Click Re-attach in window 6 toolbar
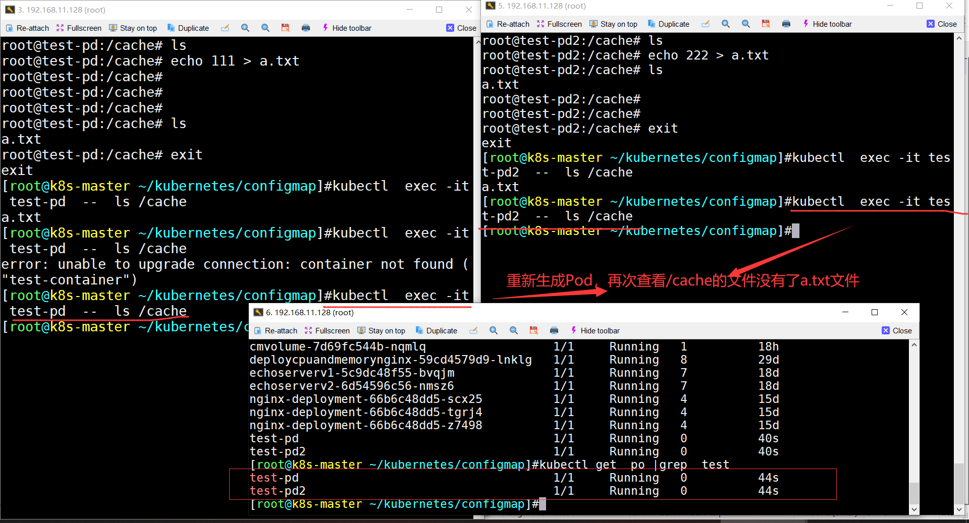This screenshot has height=523, width=969. [276, 331]
